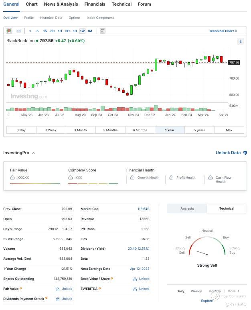The height and width of the screenshot is (310, 251).
Task: Open the Chart tab
Action: (32, 4)
